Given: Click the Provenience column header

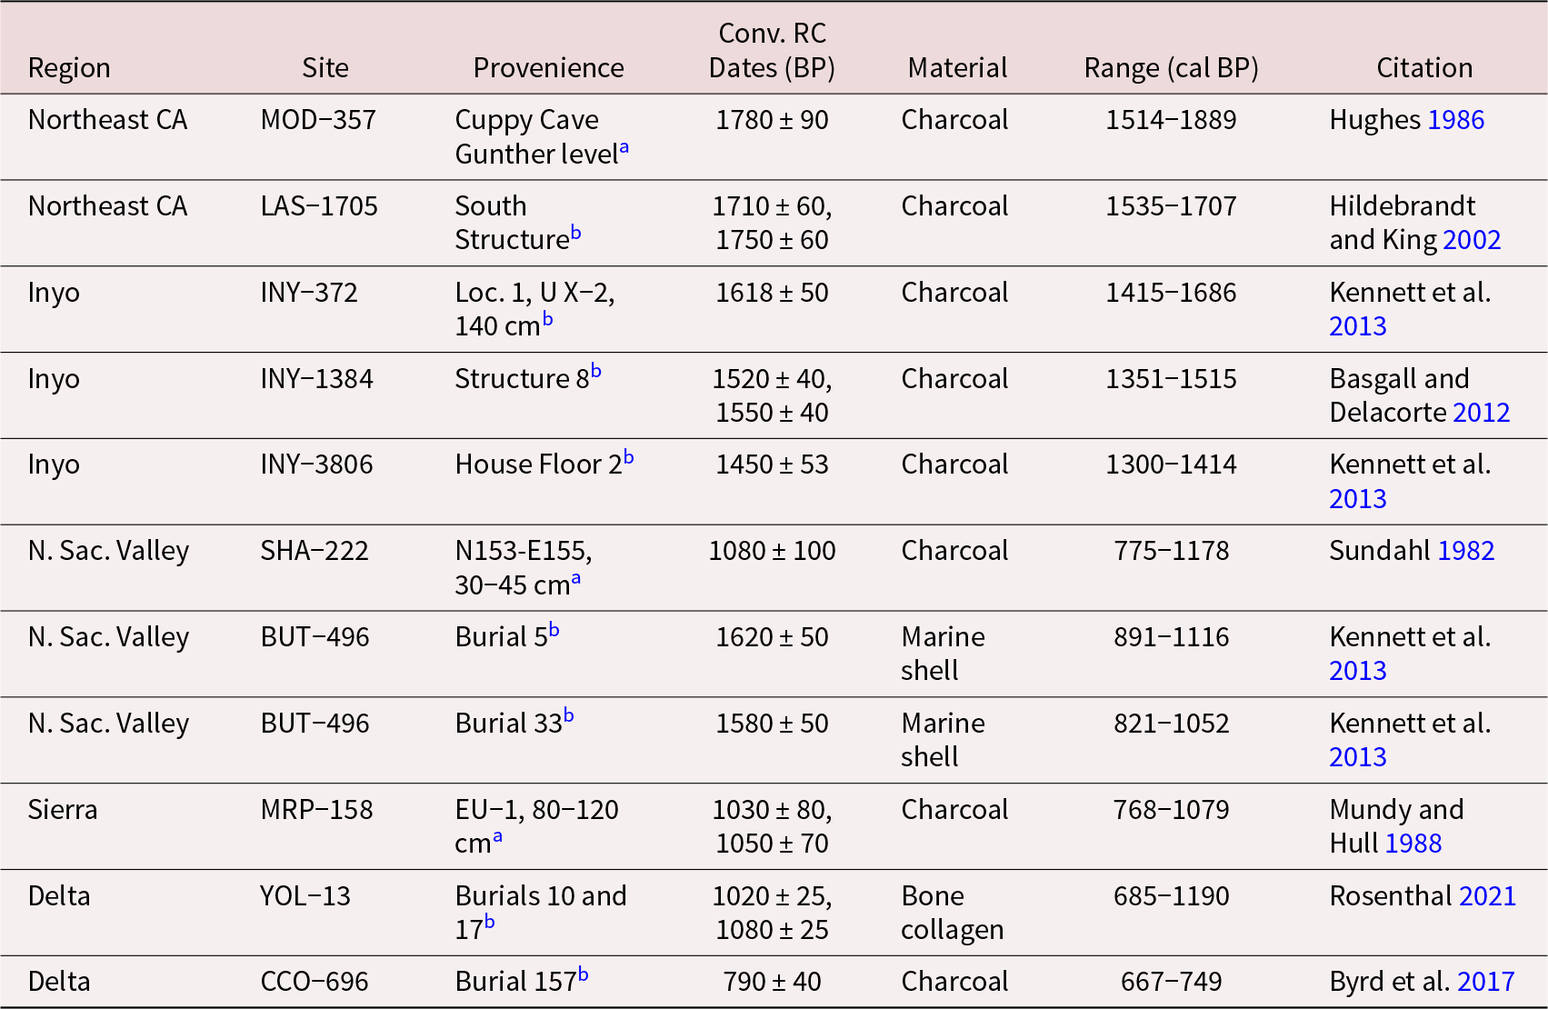Looking at the screenshot, I should (x=548, y=68).
